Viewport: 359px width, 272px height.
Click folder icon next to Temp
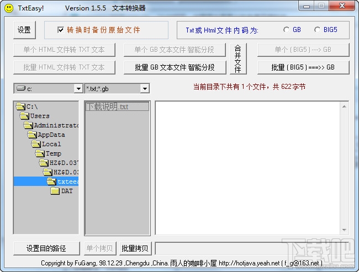(x=40, y=153)
